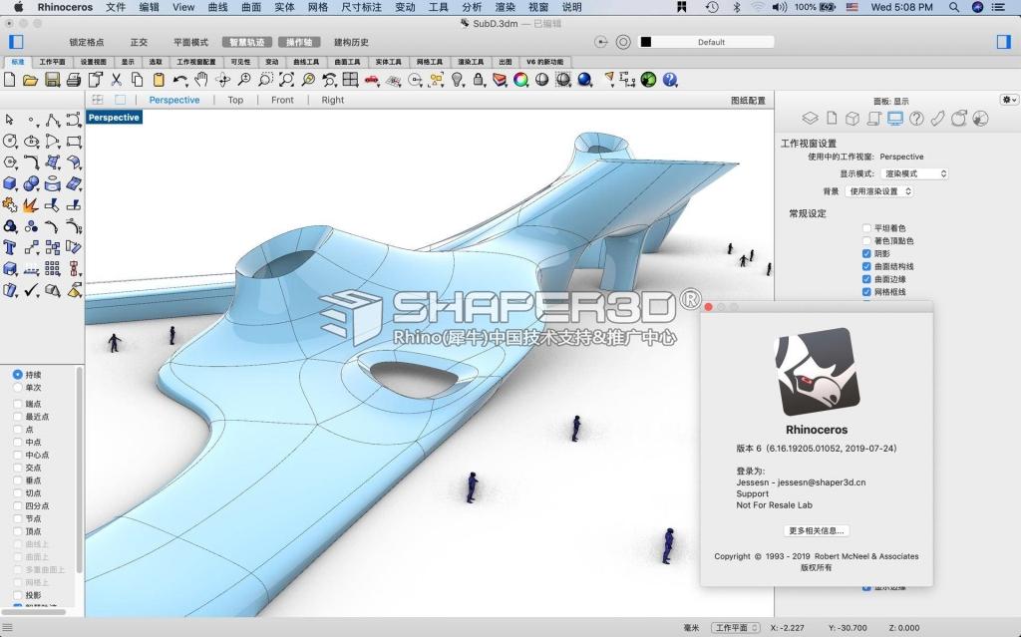Open the Layers panel icon in right panel
1021x637 pixels.
pos(810,118)
